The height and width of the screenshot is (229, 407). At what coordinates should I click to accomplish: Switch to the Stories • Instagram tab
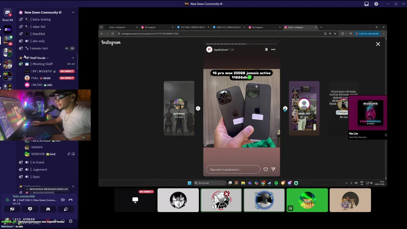pyautogui.click(x=300, y=27)
